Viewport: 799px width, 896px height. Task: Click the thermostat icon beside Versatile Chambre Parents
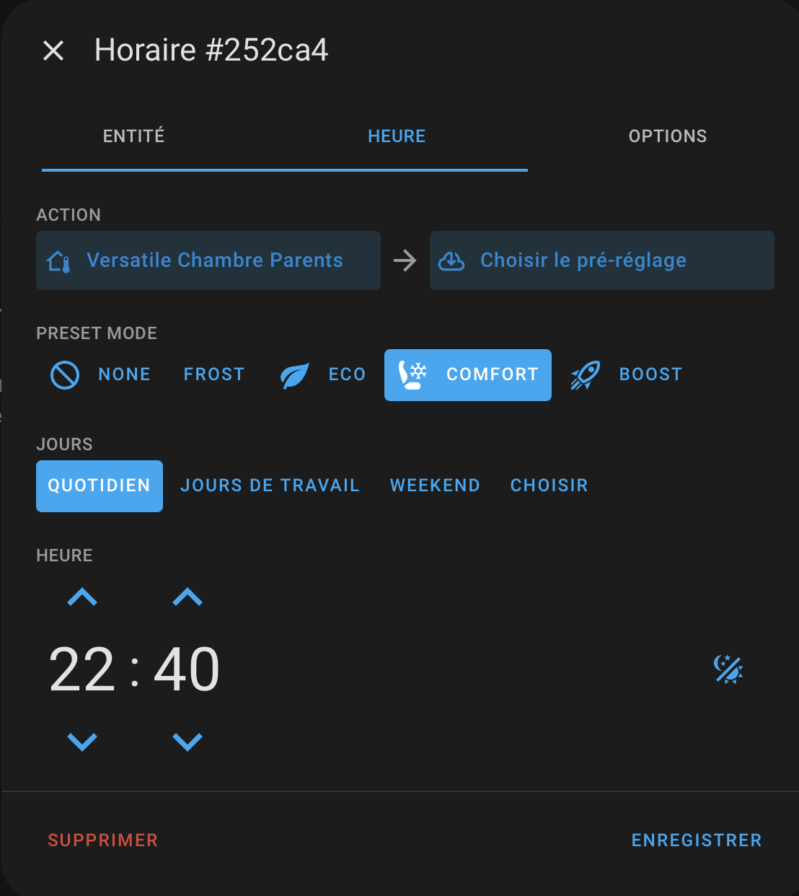click(58, 261)
